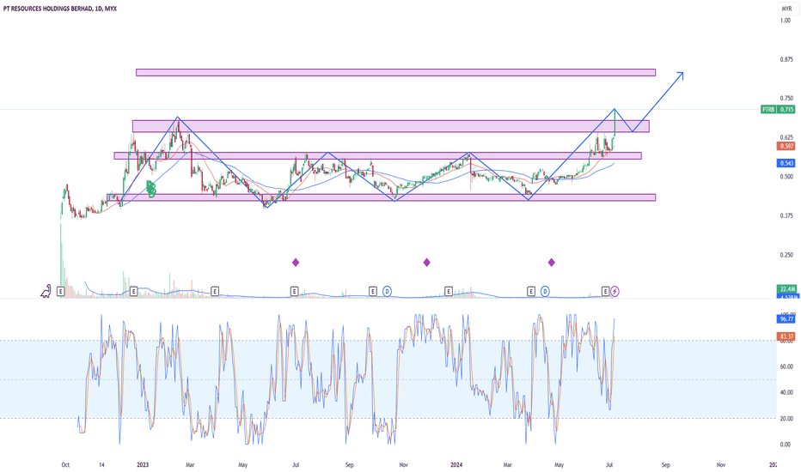The width and height of the screenshot is (801, 472).
Task: Select the blue projection arrow tip
Action: [682, 74]
